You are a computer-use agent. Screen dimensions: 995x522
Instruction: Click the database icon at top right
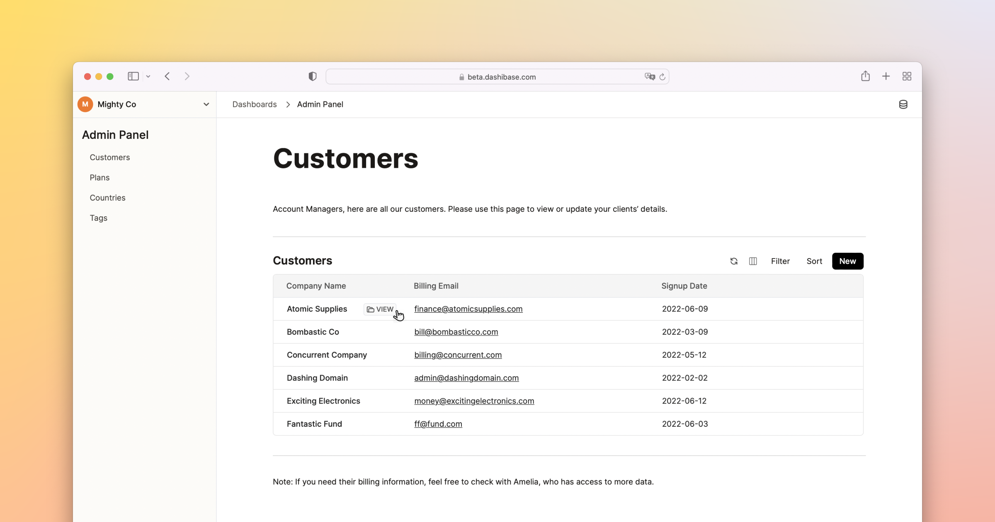point(903,104)
